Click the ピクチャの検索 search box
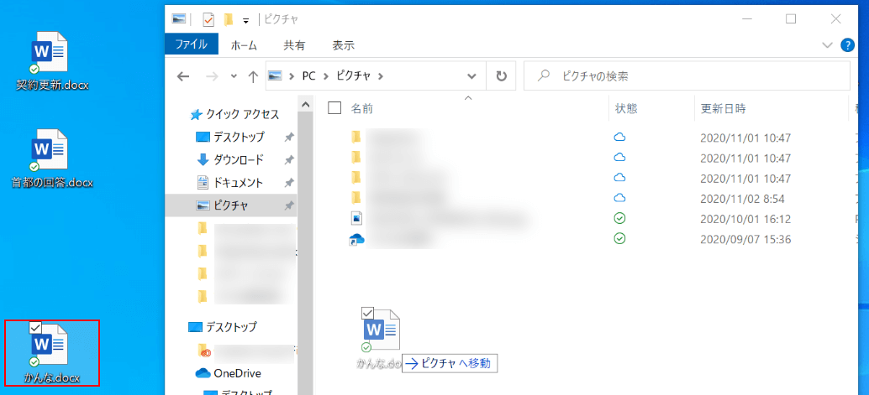869x395 pixels. tap(687, 75)
